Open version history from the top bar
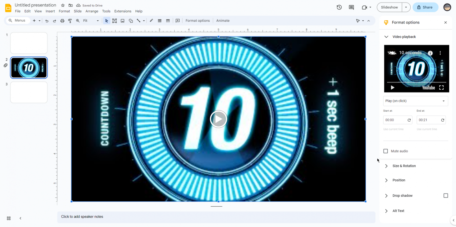 [x=339, y=7]
